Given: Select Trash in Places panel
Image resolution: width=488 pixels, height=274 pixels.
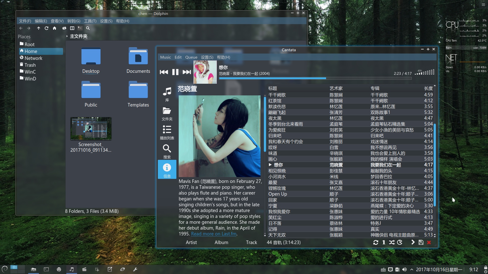Looking at the screenshot, I should tap(41, 65).
